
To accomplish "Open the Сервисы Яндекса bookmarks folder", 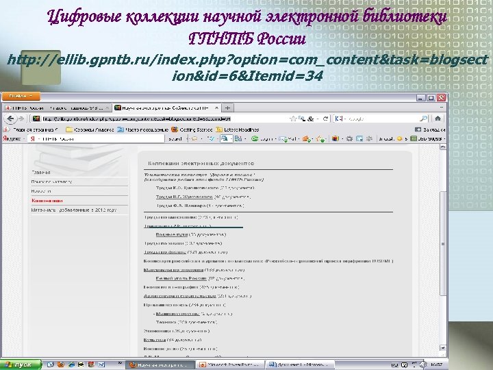I will coord(90,129).
